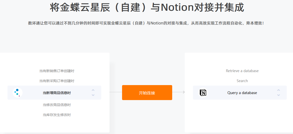The height and width of the screenshot is (134, 293).
Task: Select the 当修改商品信息时 trigger
Action: coord(57,105)
